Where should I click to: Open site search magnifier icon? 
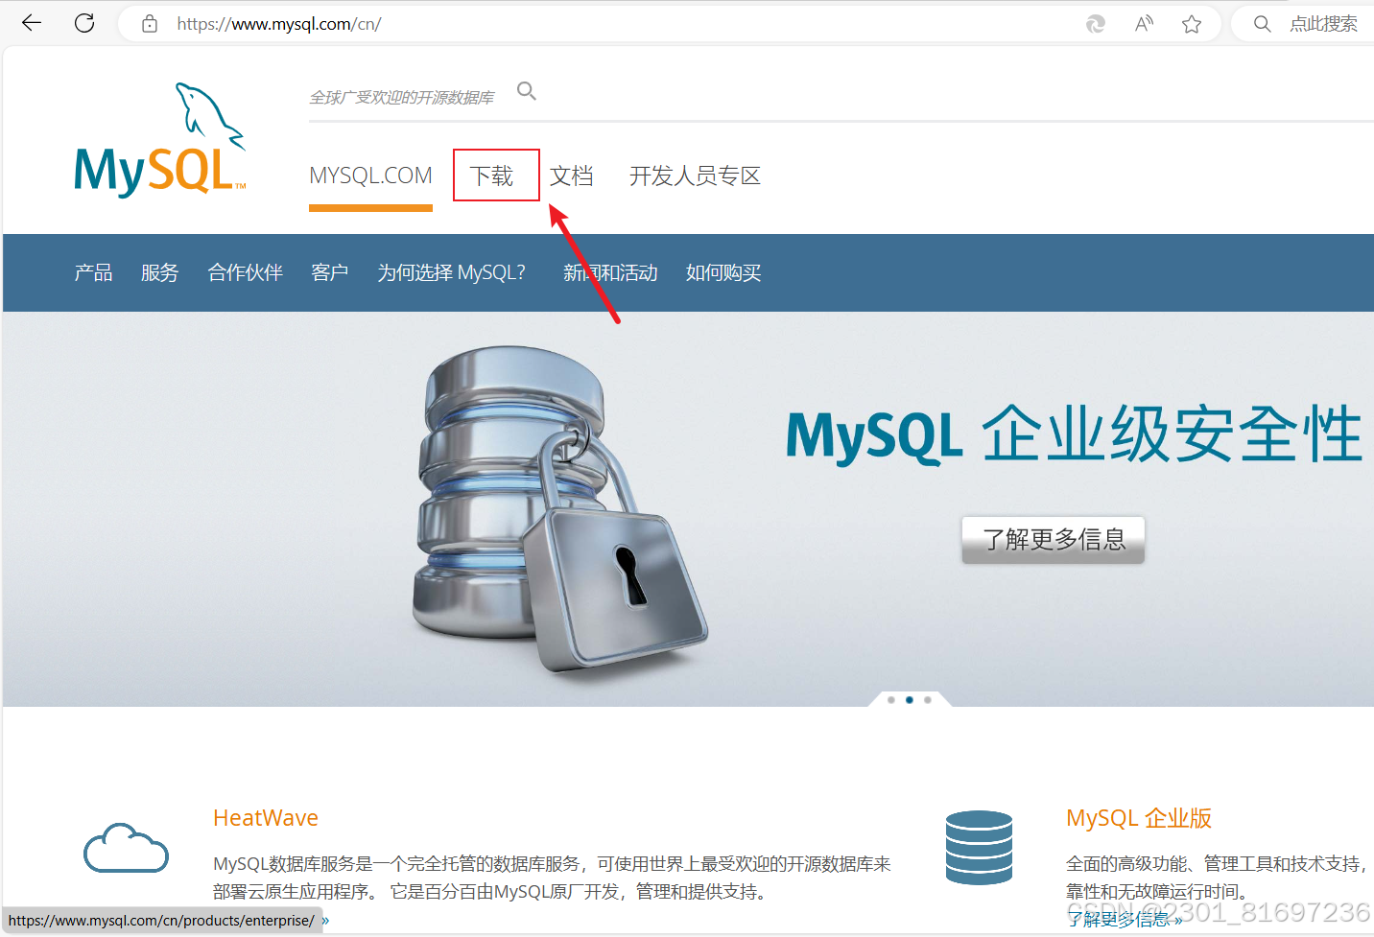(526, 90)
